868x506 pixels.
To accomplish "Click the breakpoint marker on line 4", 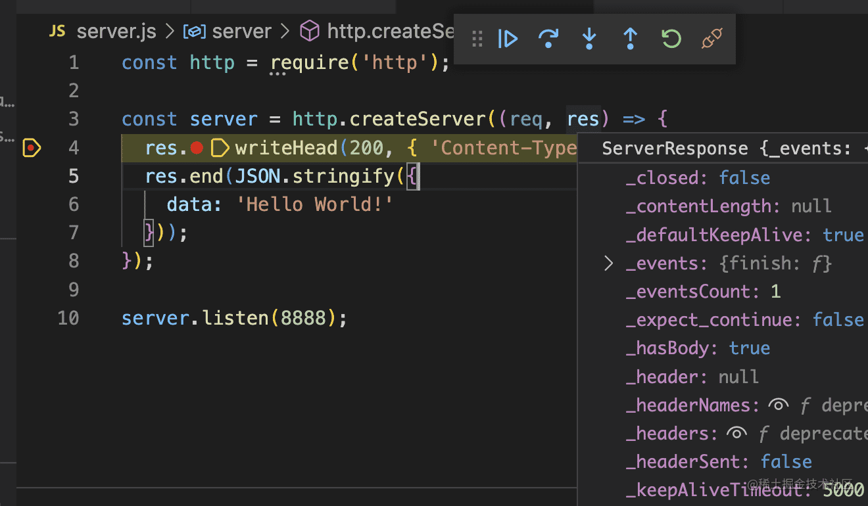I will tap(31, 148).
